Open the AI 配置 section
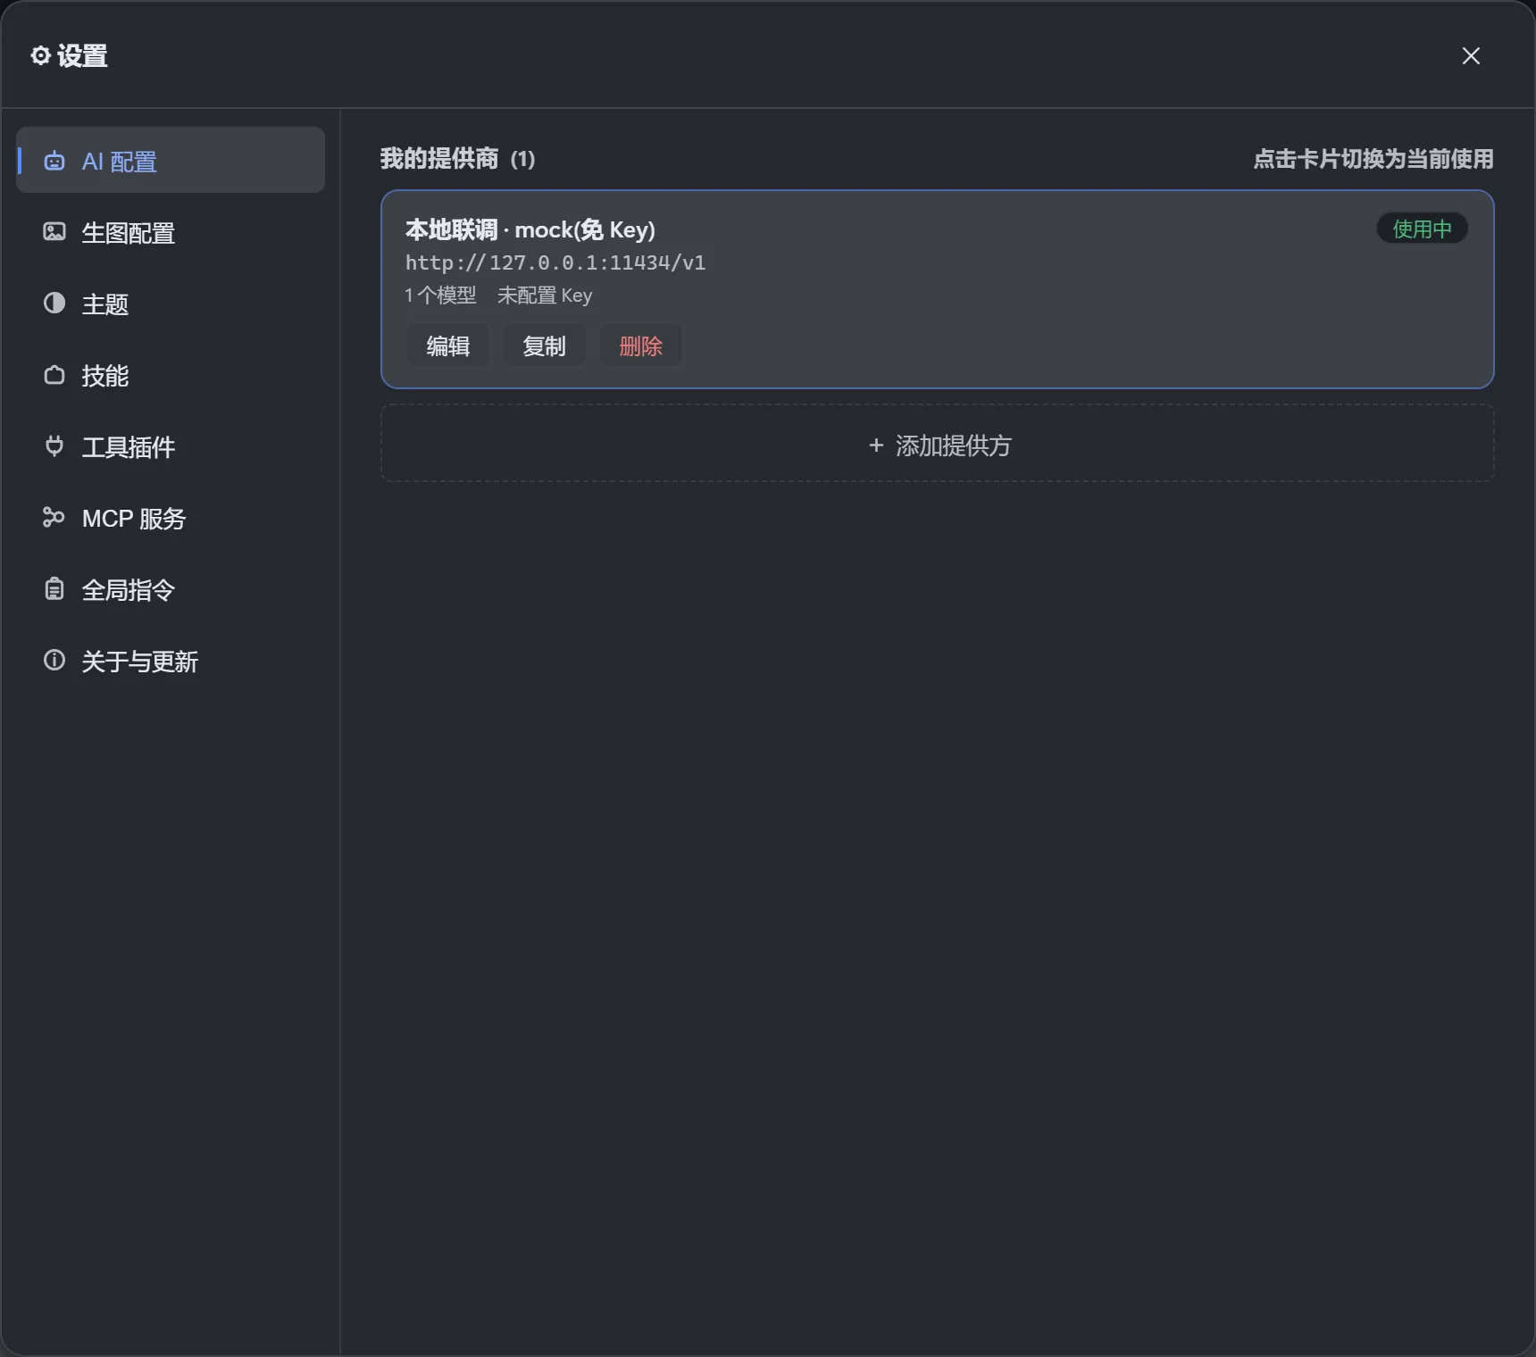 (171, 160)
